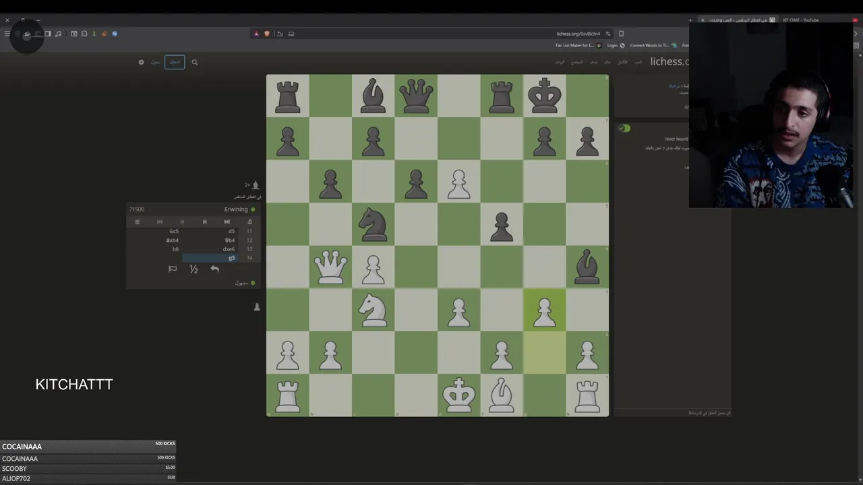The width and height of the screenshot is (863, 485).
Task: Switch to the KIT CHAT - YouTube tab
Action: [x=801, y=20]
